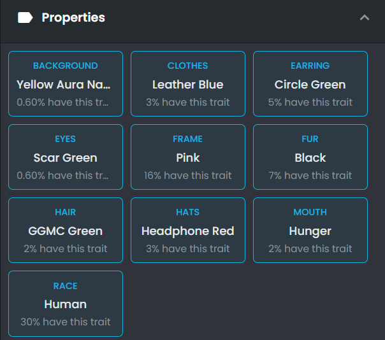Screen dimensions: 385x340
Task: Click the Properties tag icon
Action: click(25, 18)
